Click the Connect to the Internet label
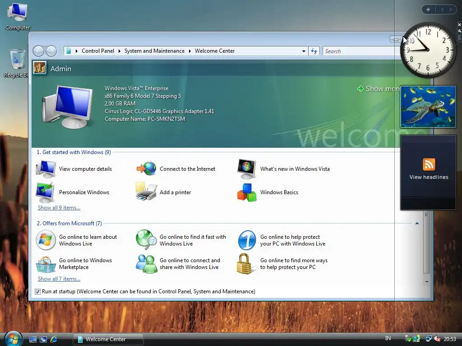The width and height of the screenshot is (462, 346). point(187,169)
